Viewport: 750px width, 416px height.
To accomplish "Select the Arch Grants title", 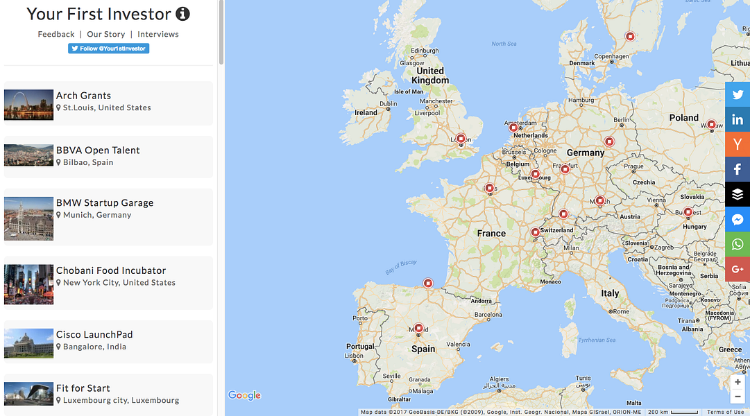I will 83,96.
